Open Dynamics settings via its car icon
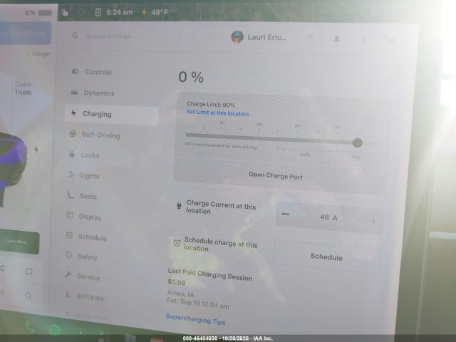The image size is (456, 342). pyautogui.click(x=74, y=93)
